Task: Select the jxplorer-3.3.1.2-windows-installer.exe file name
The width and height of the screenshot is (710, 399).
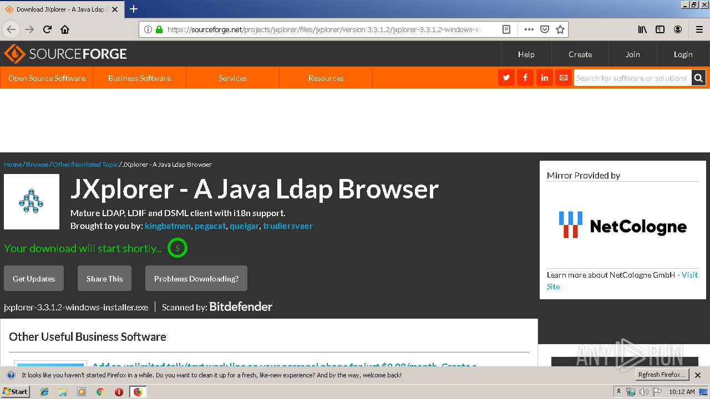Action: click(76, 307)
